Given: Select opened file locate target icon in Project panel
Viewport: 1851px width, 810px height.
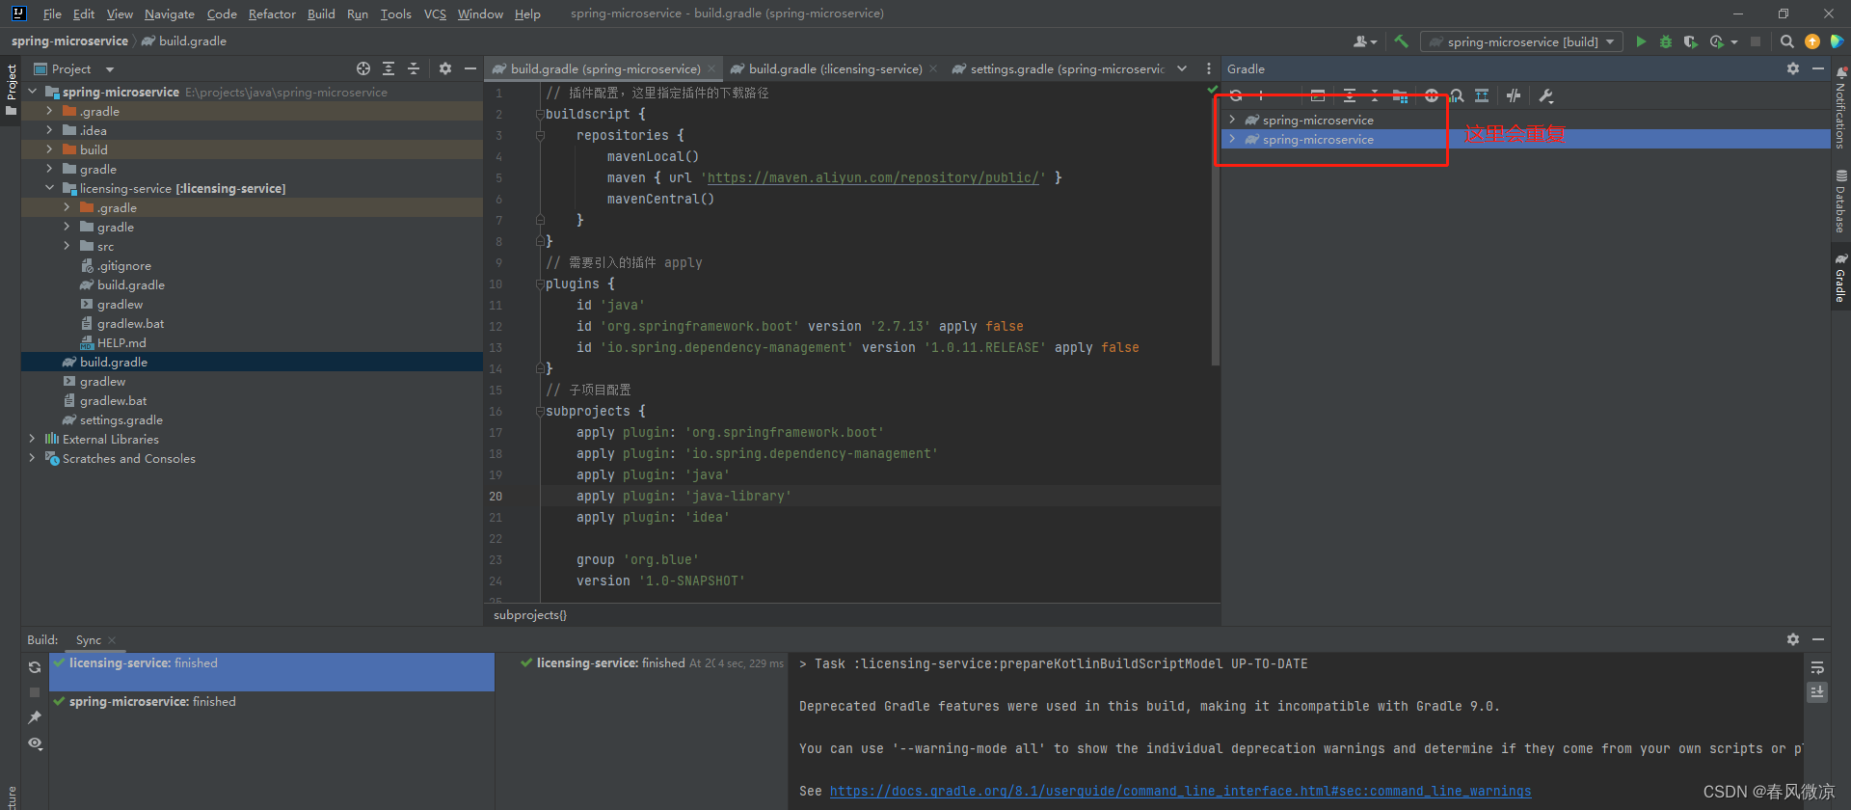Looking at the screenshot, I should (x=363, y=68).
